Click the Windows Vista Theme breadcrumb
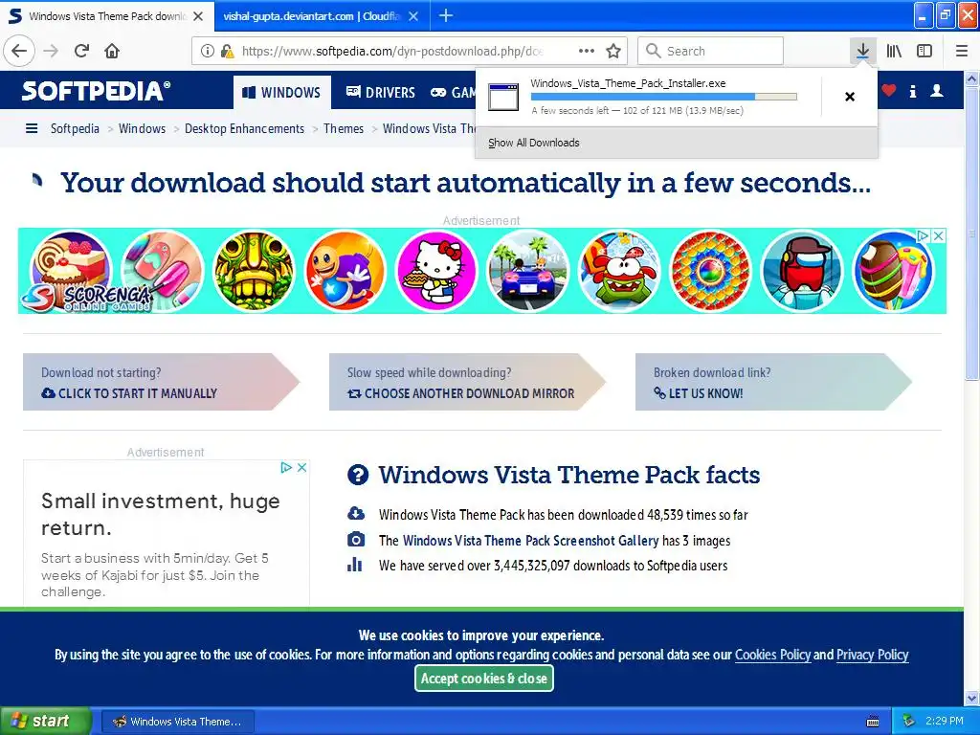 click(x=430, y=129)
